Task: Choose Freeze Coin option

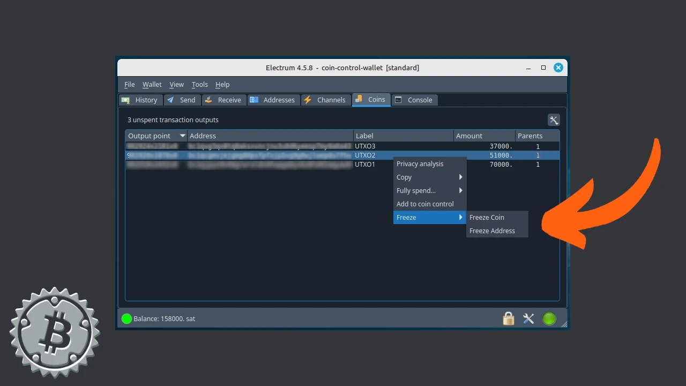Action: 497,218
